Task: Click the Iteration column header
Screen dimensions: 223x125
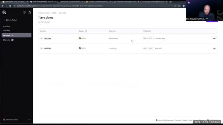Action: point(43,31)
